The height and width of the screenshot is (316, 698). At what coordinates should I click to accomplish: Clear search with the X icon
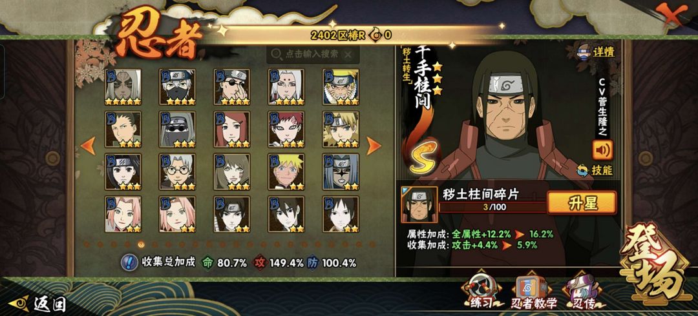pyautogui.click(x=348, y=54)
